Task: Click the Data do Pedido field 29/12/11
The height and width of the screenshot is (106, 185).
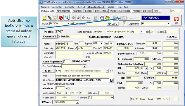Action: pyautogui.click(x=98, y=32)
